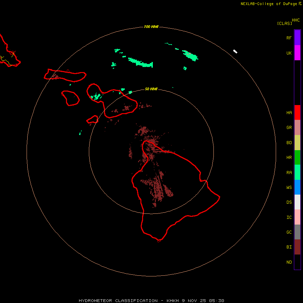
Task: Click the ND black legend swatch
Action: (297, 262)
